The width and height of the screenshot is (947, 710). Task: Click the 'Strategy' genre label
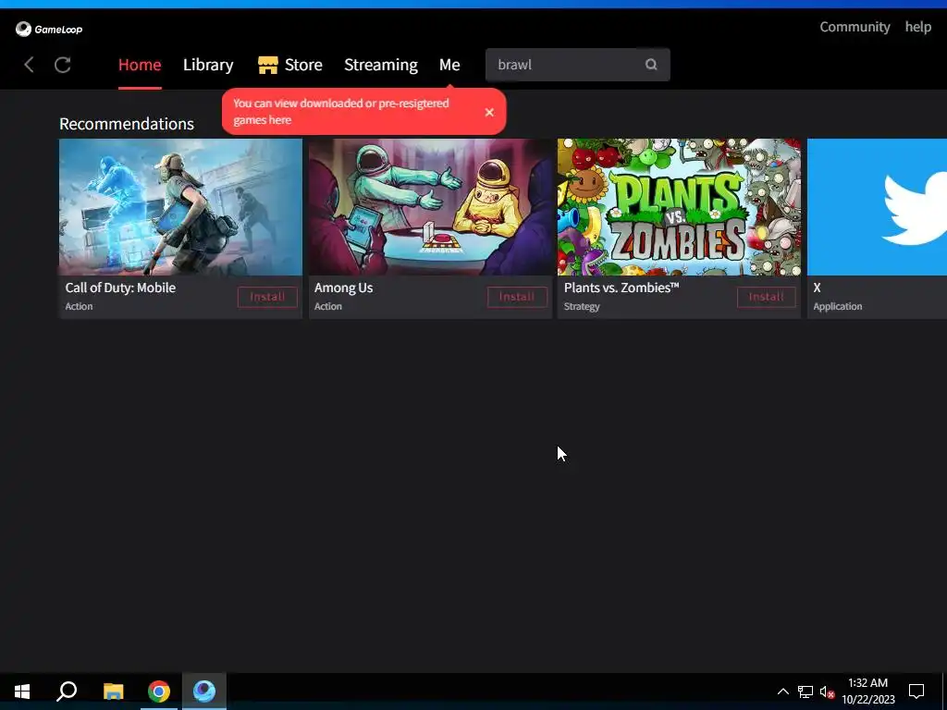tap(582, 307)
